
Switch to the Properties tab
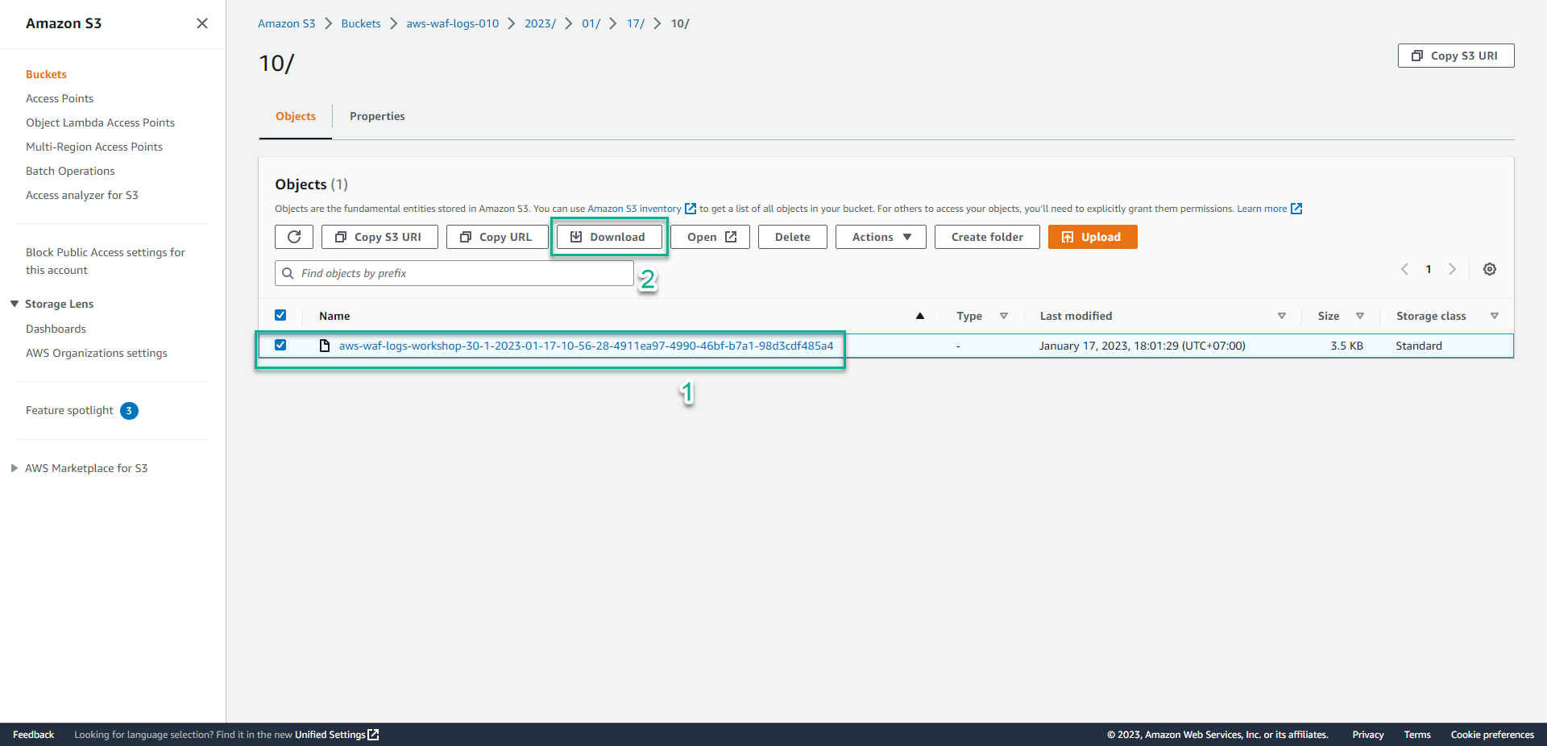[377, 116]
